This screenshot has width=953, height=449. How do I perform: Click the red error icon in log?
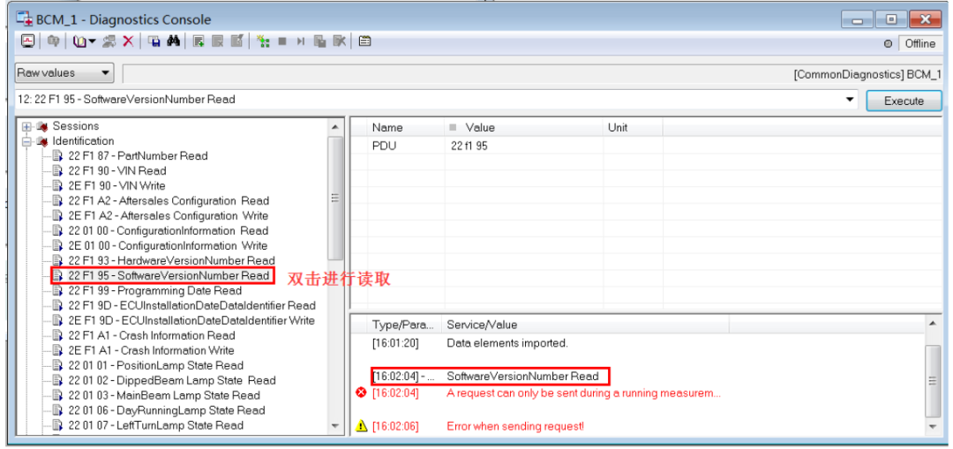[x=361, y=393]
